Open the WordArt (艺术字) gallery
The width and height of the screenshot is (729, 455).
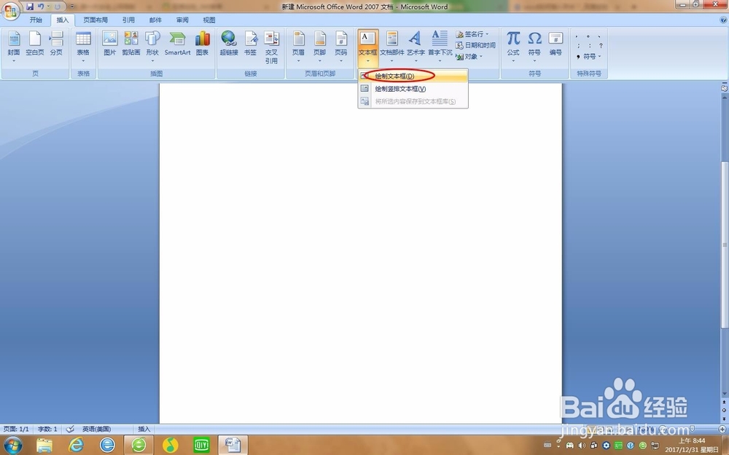(416, 47)
